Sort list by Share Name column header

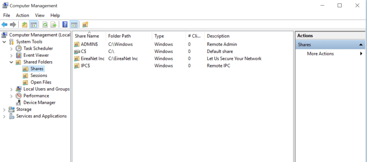click(x=87, y=36)
